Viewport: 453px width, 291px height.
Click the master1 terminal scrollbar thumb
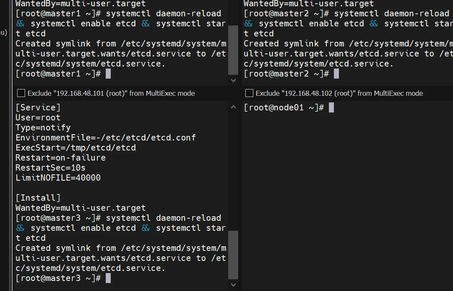pyautogui.click(x=233, y=49)
